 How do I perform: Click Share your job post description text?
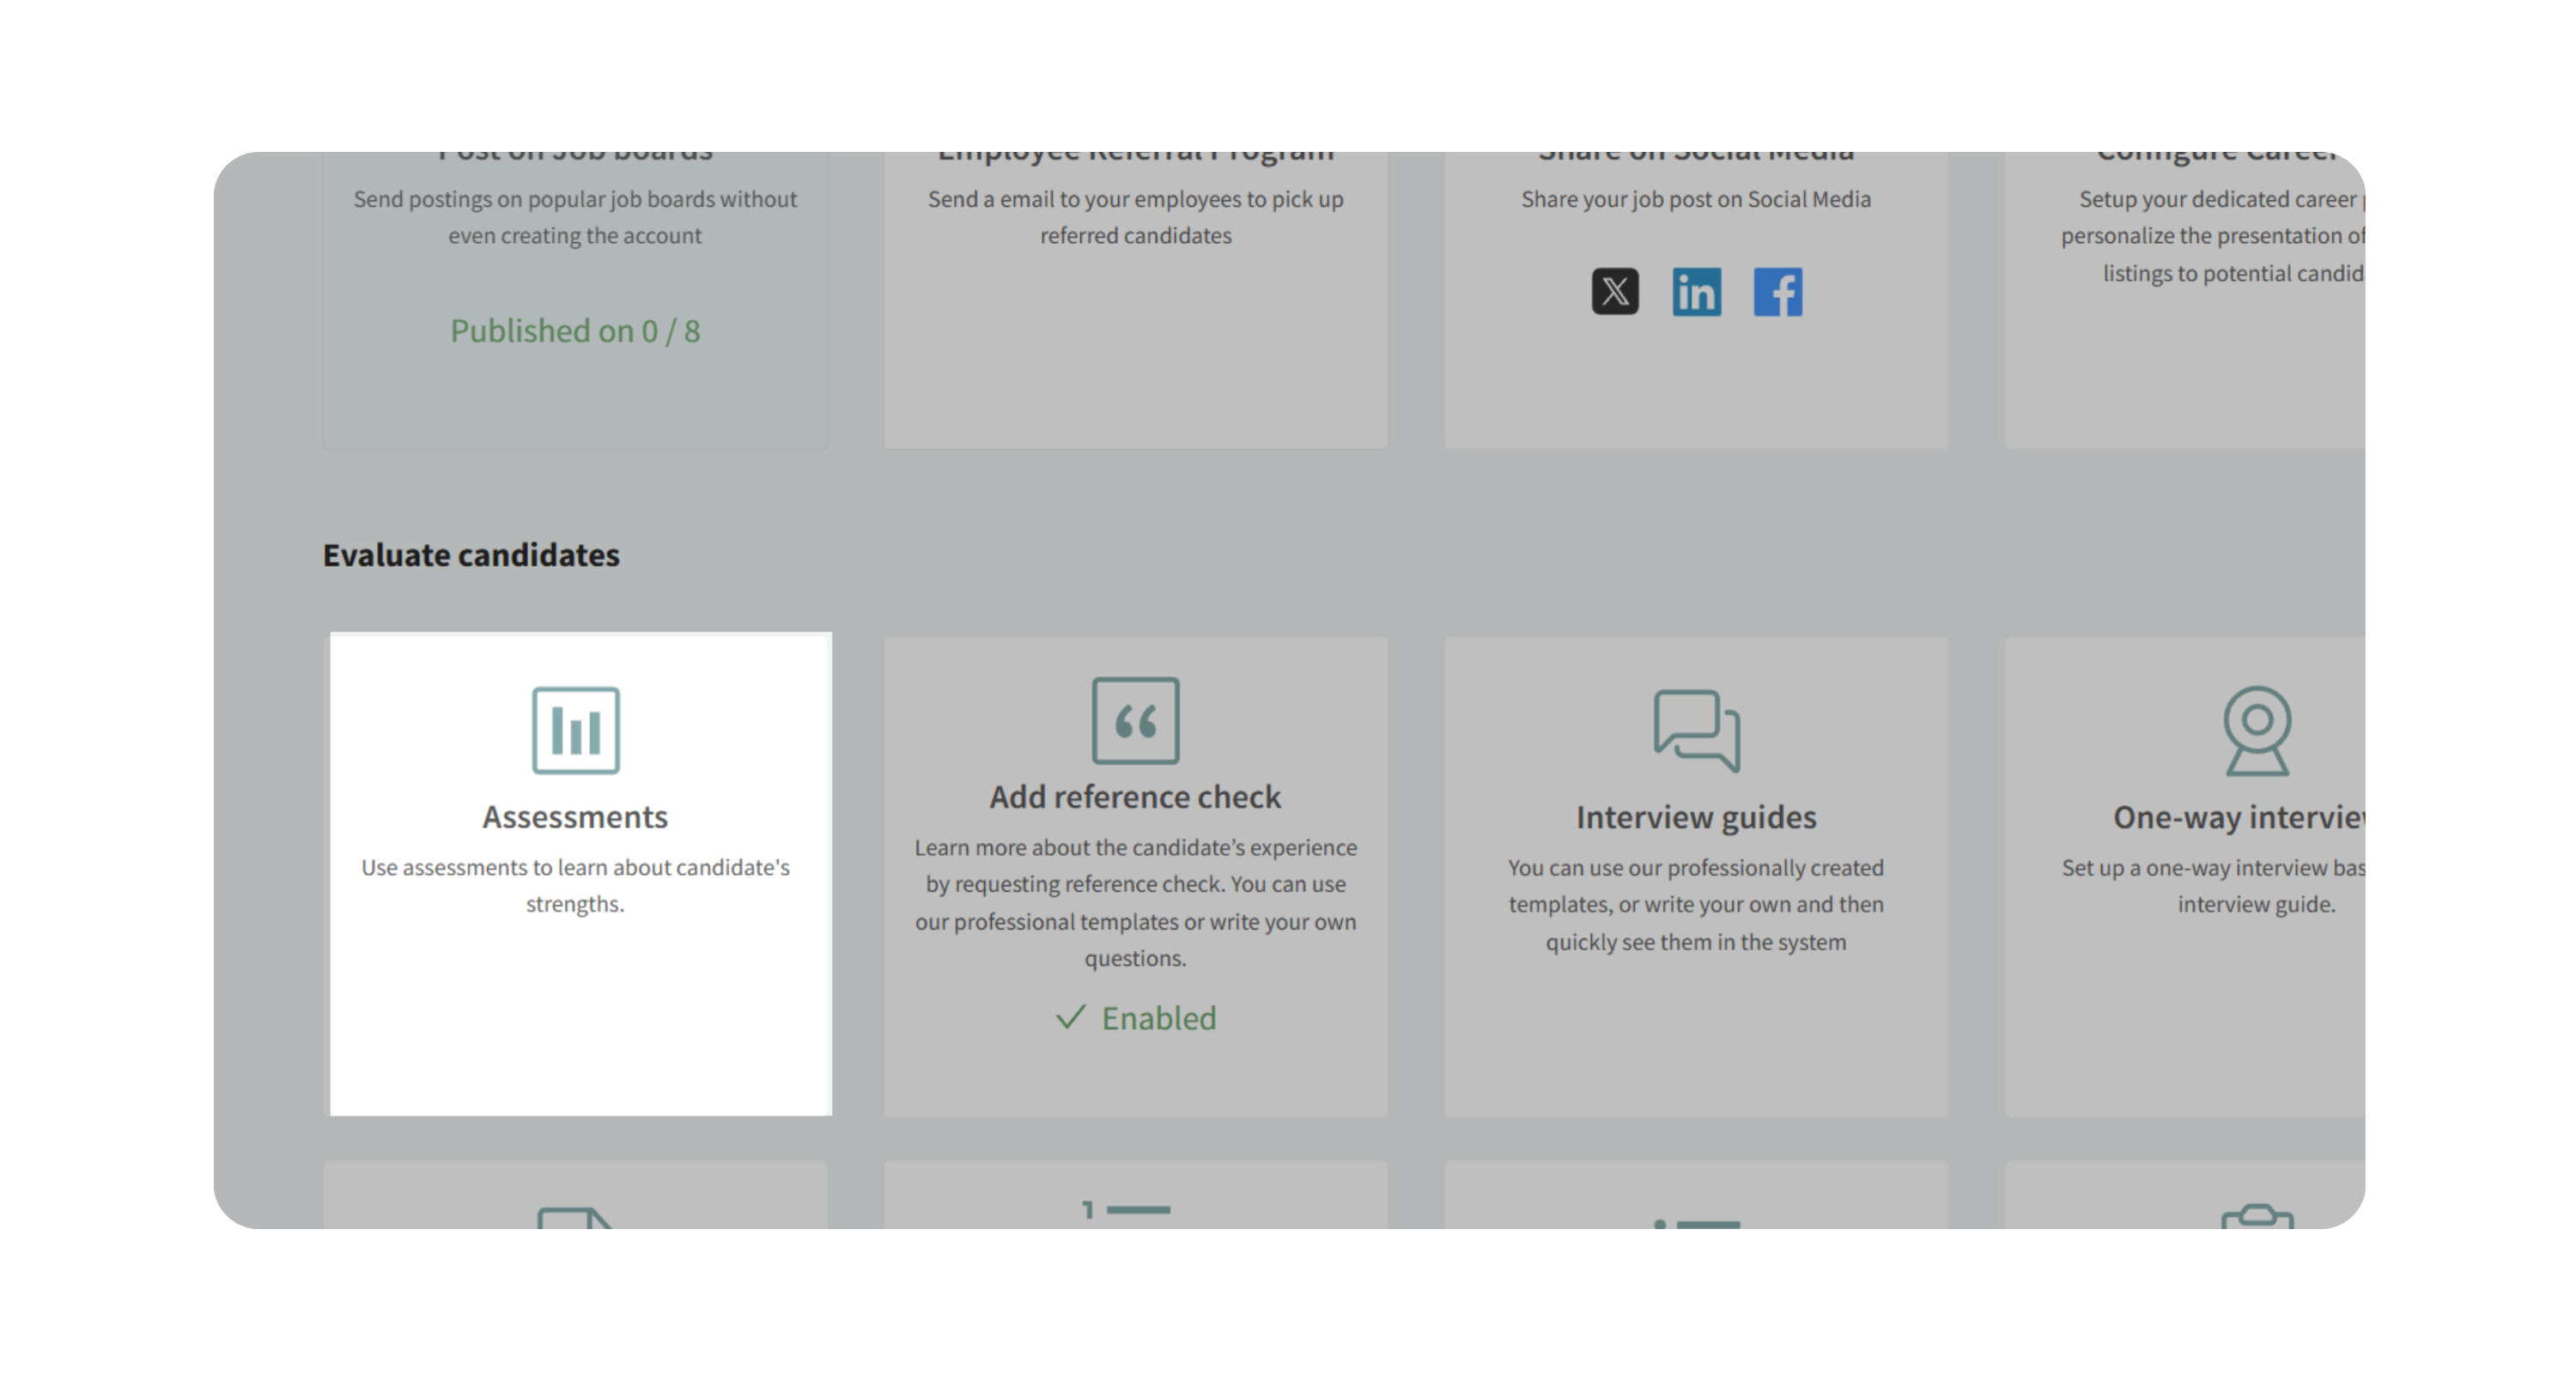tap(1696, 199)
